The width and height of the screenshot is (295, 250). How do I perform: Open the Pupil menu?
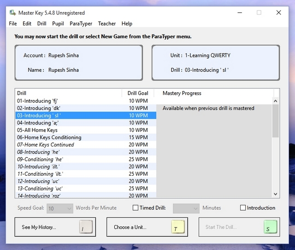tap(58, 24)
